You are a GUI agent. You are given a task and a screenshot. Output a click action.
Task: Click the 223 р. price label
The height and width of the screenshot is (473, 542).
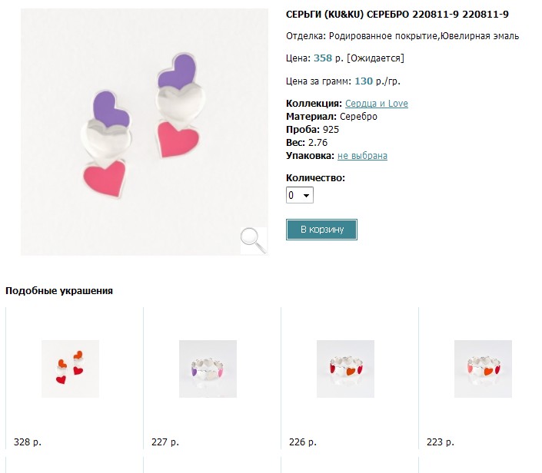pyautogui.click(x=440, y=442)
